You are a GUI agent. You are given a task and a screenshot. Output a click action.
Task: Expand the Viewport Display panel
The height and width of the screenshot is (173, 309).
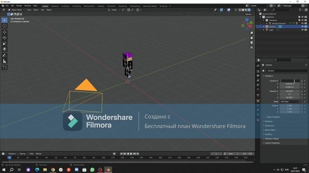[x=271, y=139]
